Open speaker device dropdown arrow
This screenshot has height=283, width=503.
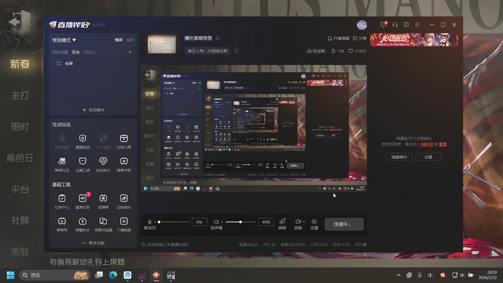222,222
